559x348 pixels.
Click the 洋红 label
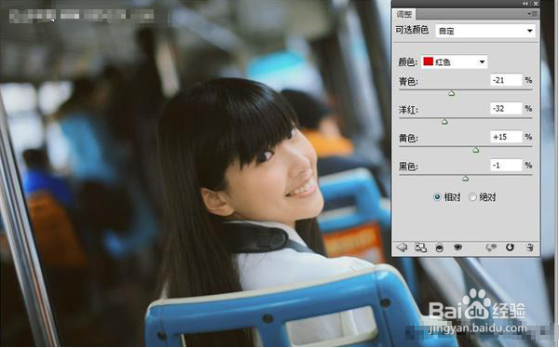tap(408, 110)
